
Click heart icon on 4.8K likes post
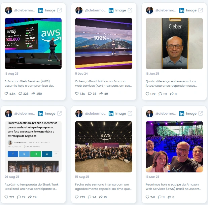click(6, 93)
